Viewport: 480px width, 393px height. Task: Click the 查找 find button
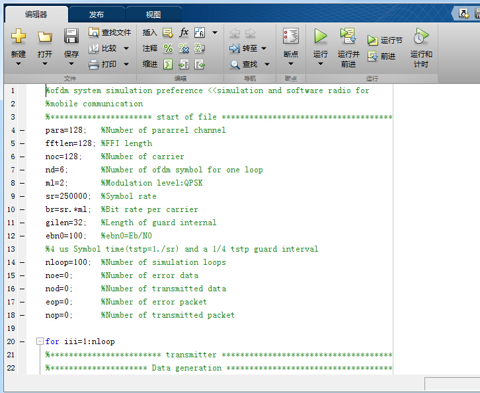pos(244,64)
